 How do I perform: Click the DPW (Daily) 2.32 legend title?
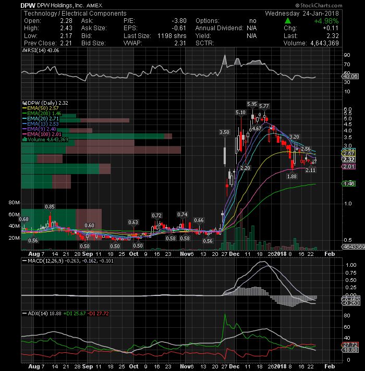[47, 103]
